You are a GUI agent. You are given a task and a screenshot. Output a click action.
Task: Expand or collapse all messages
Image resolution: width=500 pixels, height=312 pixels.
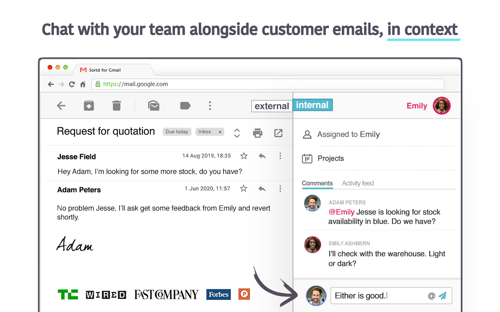coord(237,133)
